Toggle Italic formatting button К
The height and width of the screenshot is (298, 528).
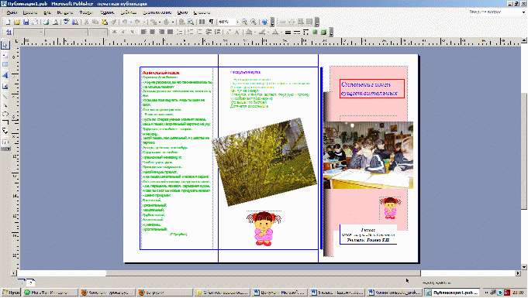tap(123, 32)
